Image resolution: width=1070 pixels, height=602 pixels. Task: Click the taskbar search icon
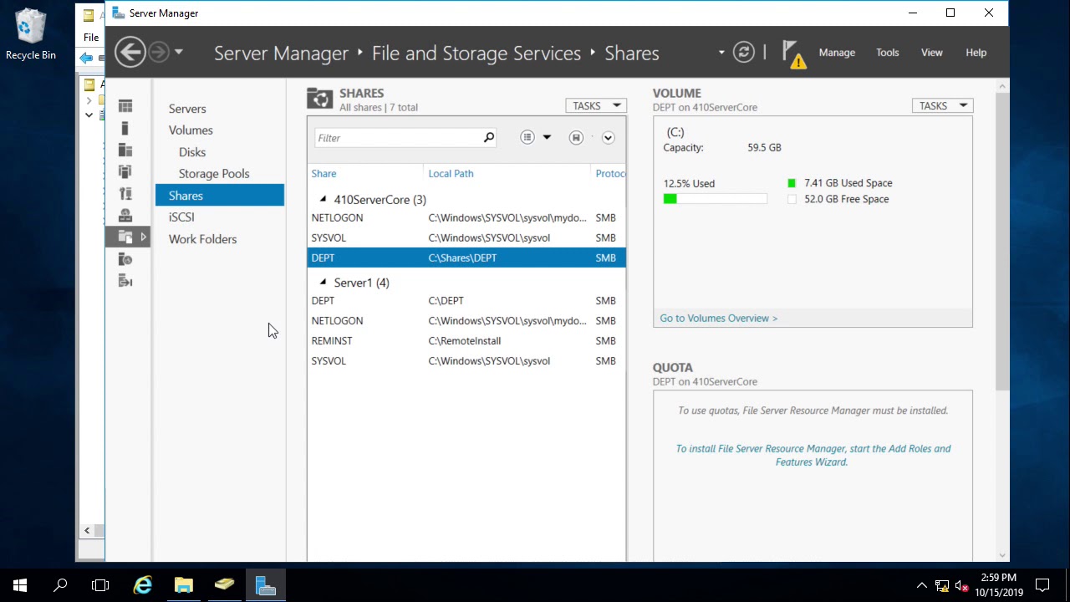click(x=60, y=585)
